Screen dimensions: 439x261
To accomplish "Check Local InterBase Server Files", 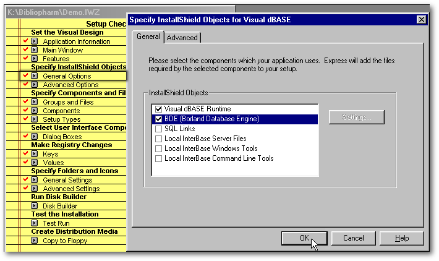I will (158, 139).
